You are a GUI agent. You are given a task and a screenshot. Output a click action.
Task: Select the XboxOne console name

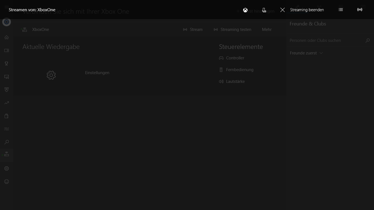41,30
